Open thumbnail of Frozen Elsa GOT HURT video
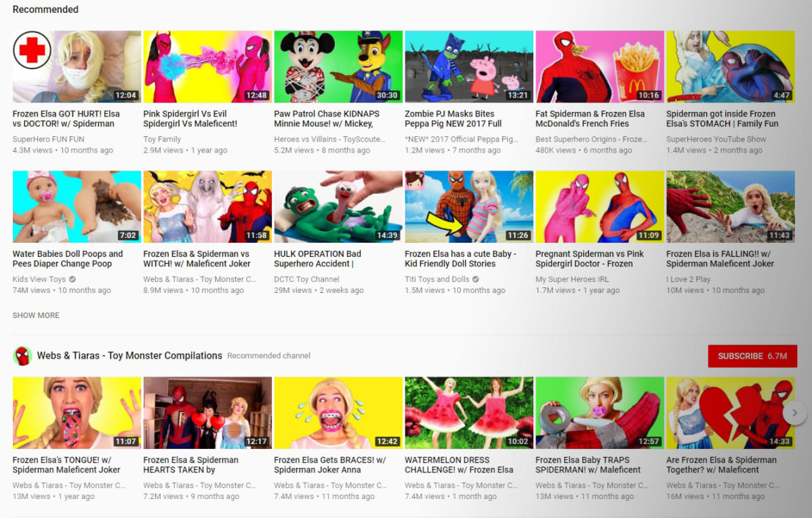The height and width of the screenshot is (518, 812). [x=77, y=66]
